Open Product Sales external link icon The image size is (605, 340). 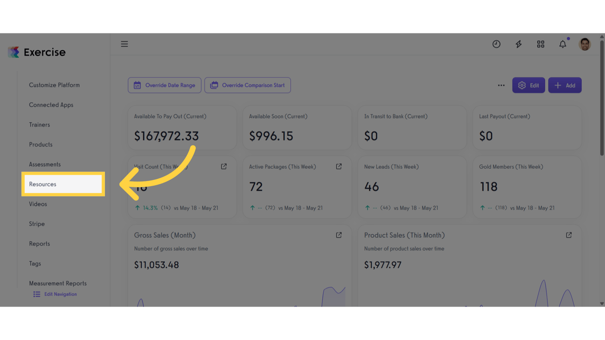[569, 235]
